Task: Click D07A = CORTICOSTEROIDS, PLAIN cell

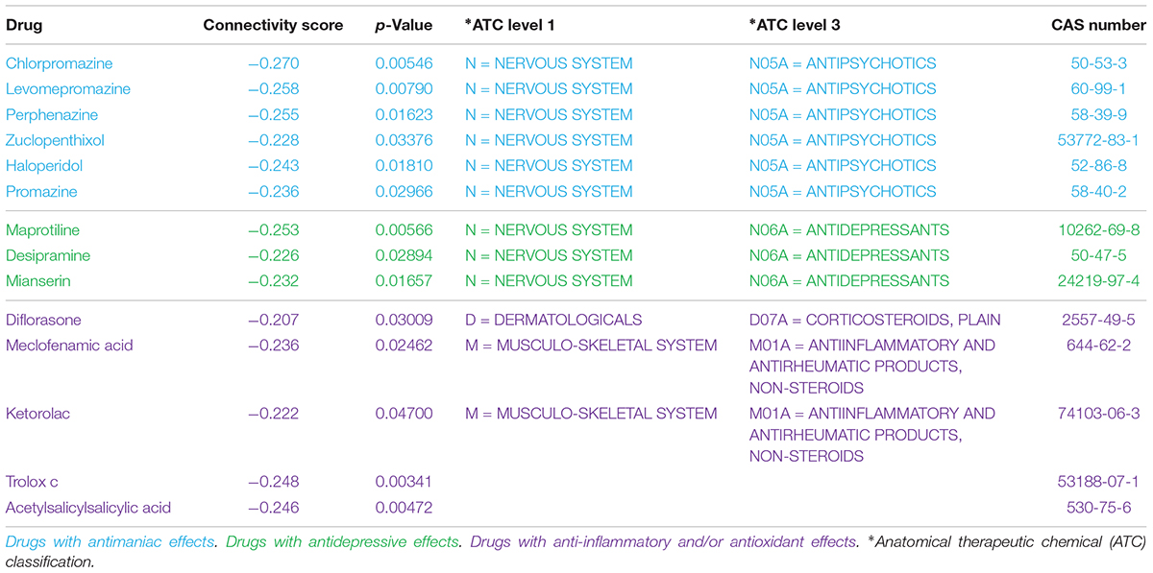Action: [874, 320]
